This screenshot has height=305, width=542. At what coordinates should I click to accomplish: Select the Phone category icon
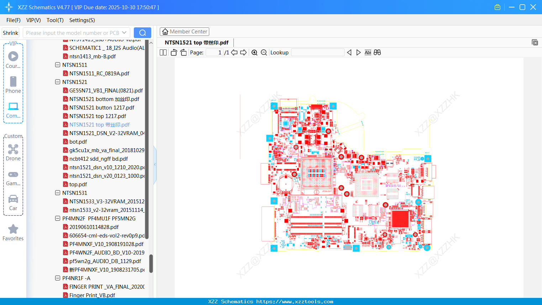click(x=13, y=85)
